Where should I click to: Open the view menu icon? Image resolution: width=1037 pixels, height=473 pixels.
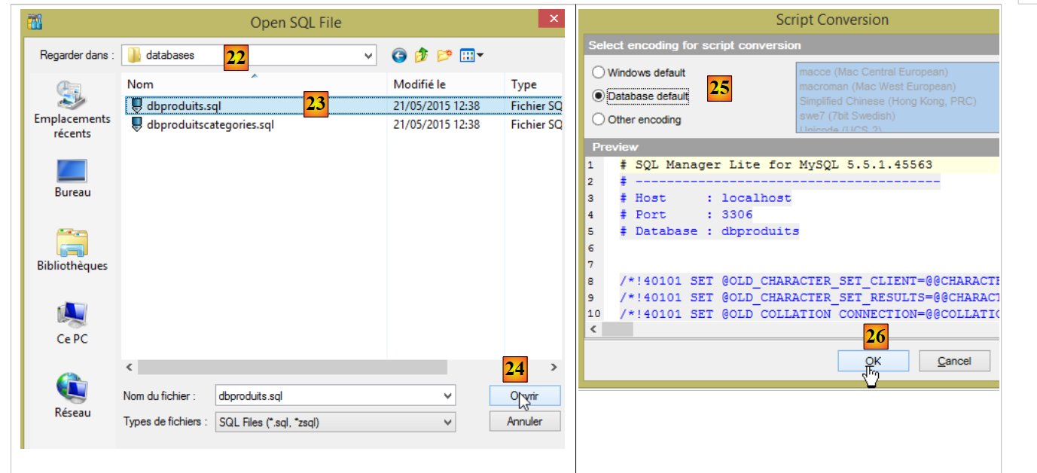(x=471, y=55)
